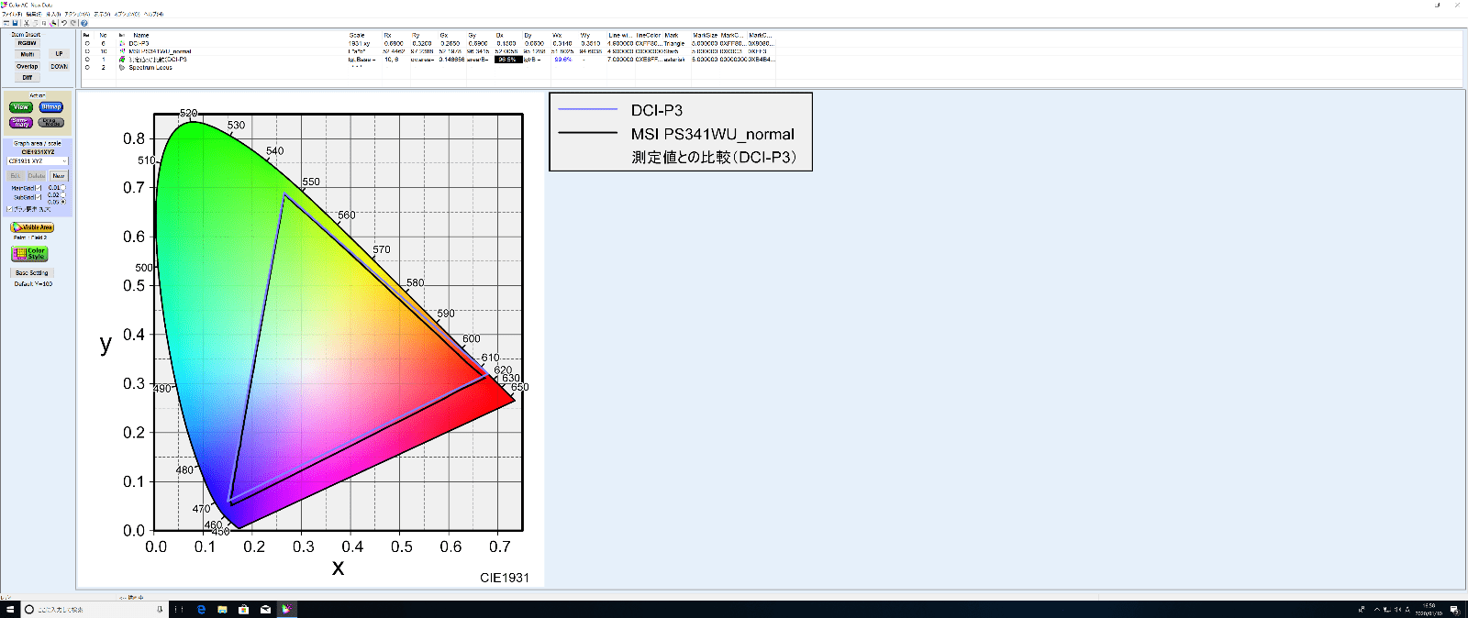Click the blue Help icon in the toolbar
The width and height of the screenshot is (1468, 618).
tap(83, 23)
